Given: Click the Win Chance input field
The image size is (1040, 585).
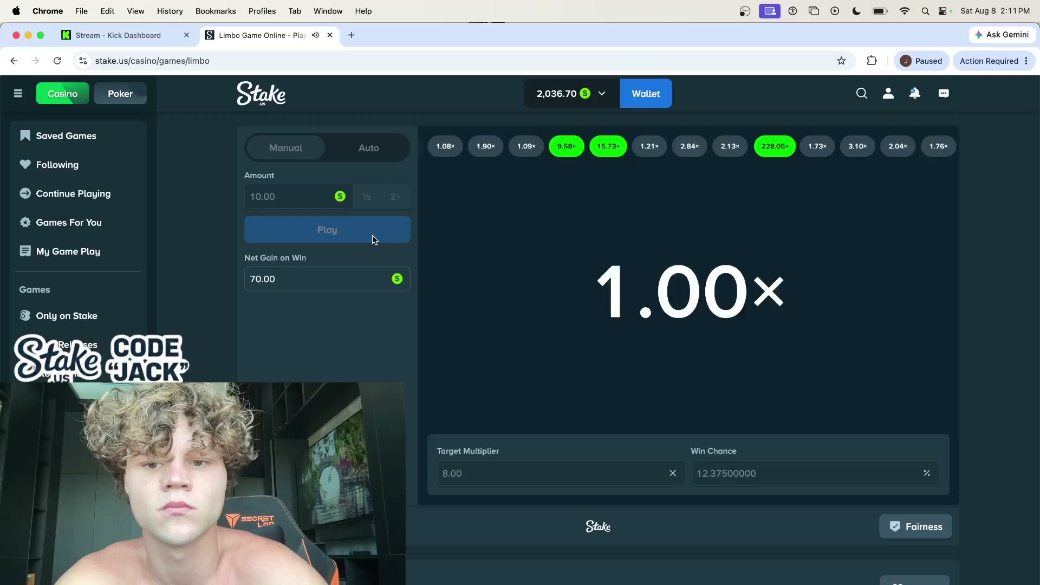Looking at the screenshot, I should pyautogui.click(x=815, y=473).
